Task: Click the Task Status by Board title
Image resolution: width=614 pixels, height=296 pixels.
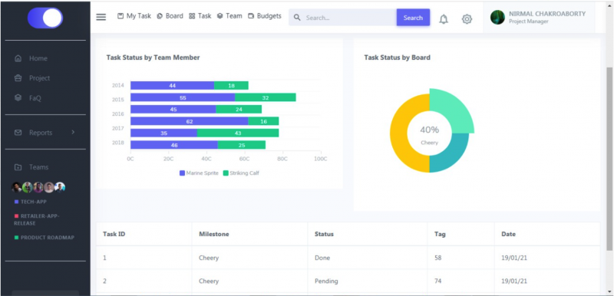Action: (x=397, y=58)
